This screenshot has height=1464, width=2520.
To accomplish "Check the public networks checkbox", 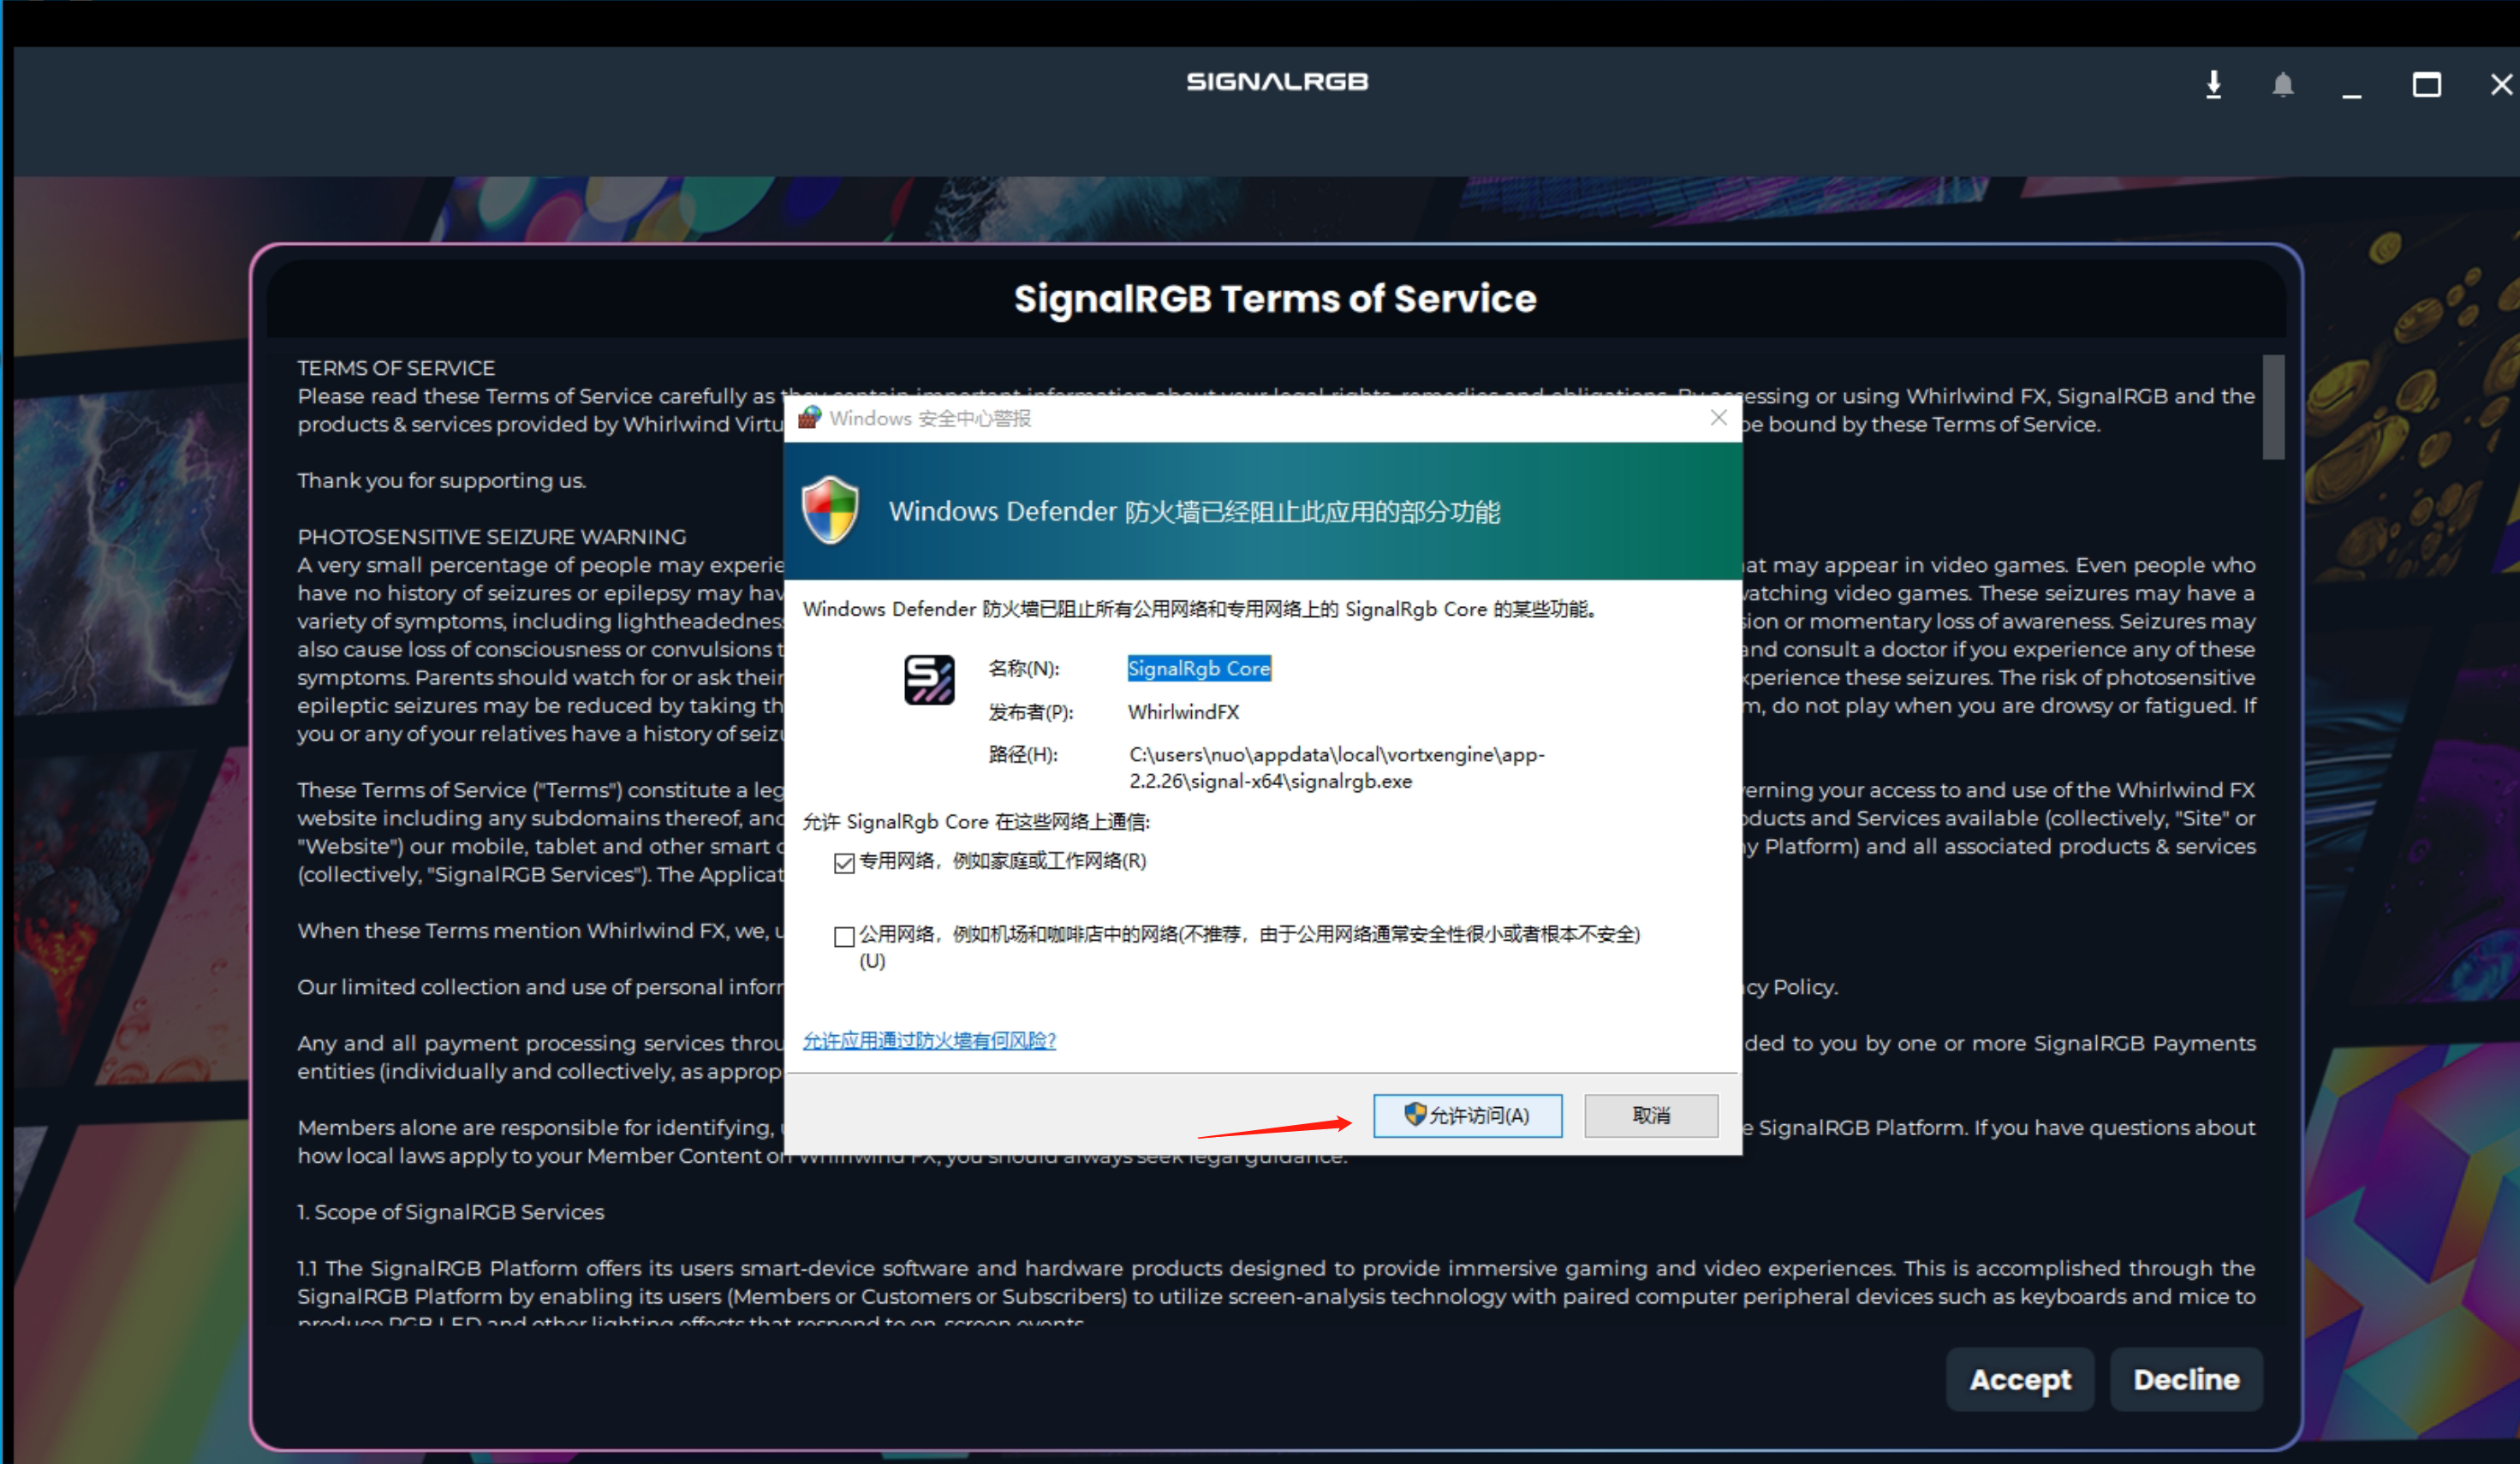I will coord(844,936).
